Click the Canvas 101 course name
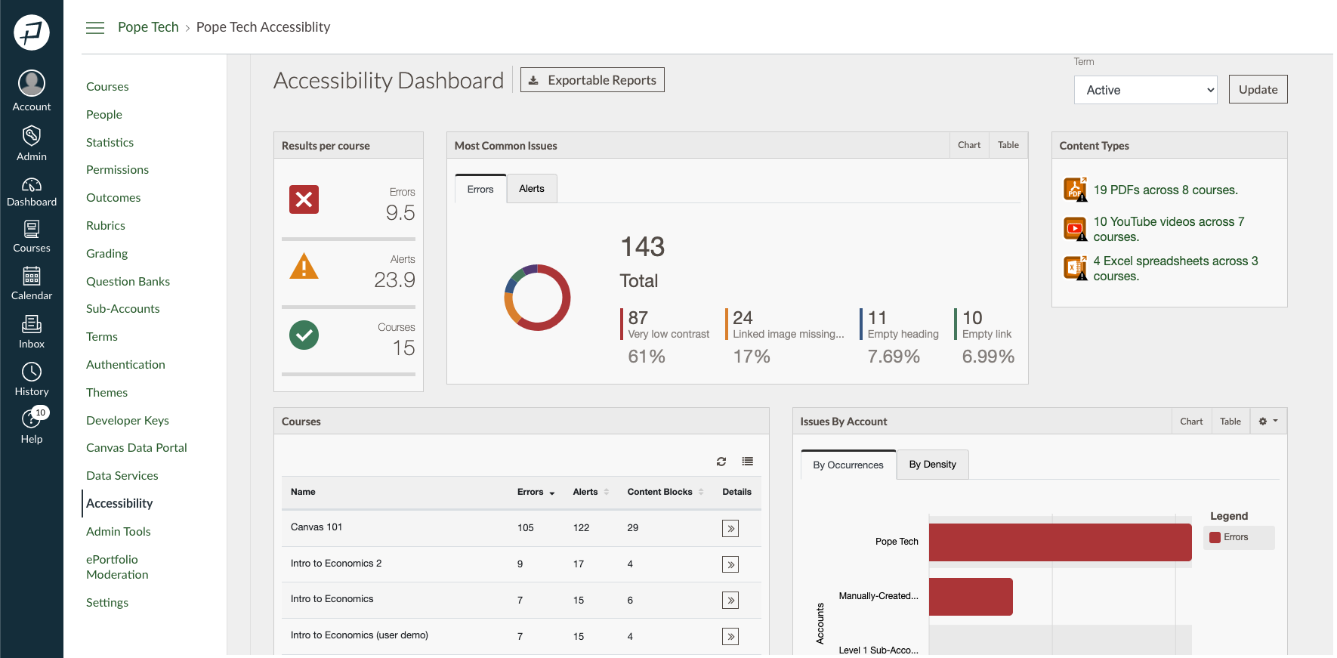Viewport: 1337px width, 658px height. pyautogui.click(x=316, y=527)
